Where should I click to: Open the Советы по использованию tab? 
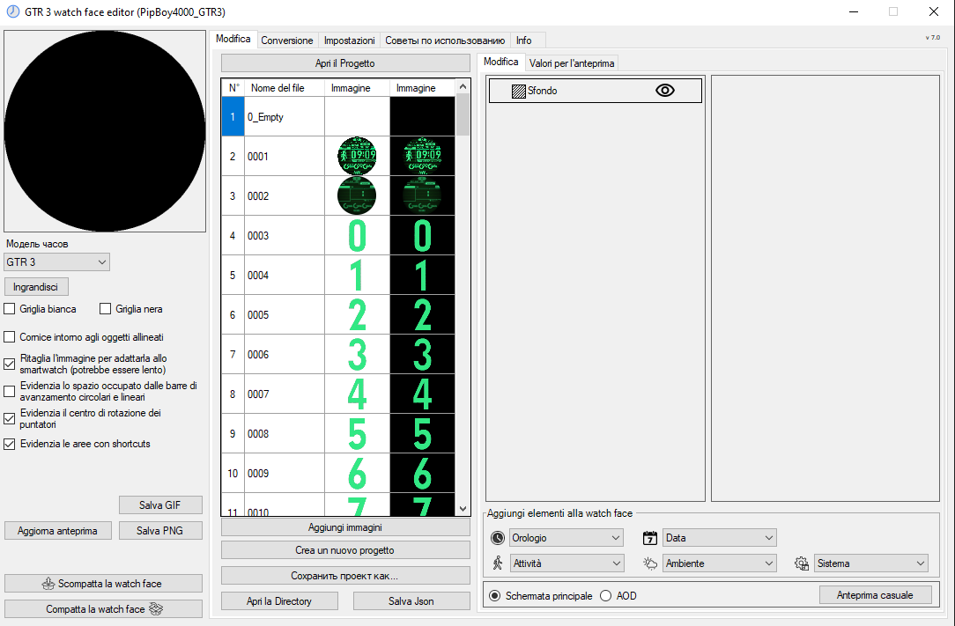pyautogui.click(x=445, y=41)
